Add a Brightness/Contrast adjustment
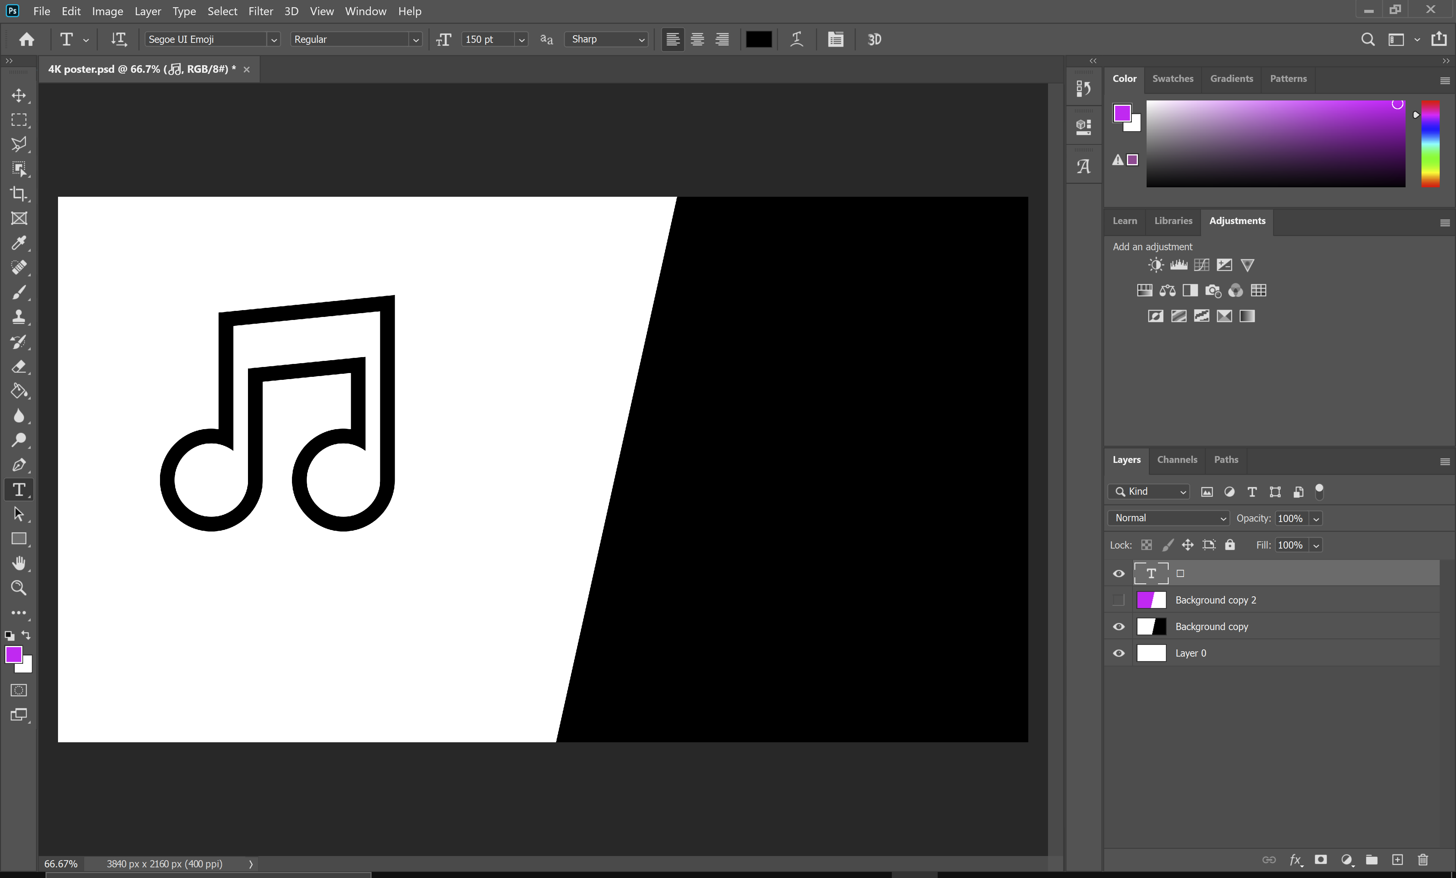 pyautogui.click(x=1156, y=265)
